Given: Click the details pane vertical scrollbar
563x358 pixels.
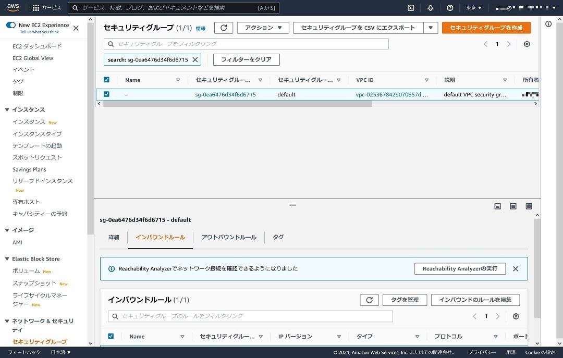Looking at the screenshot, I should point(537,267).
